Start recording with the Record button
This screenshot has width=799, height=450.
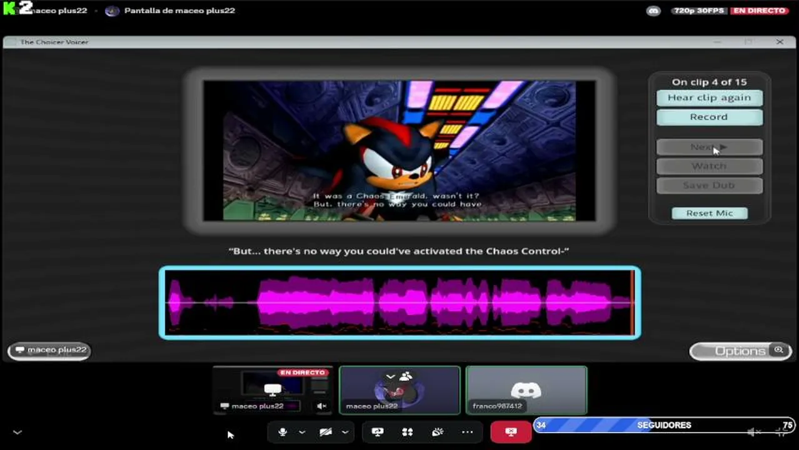[x=709, y=117]
